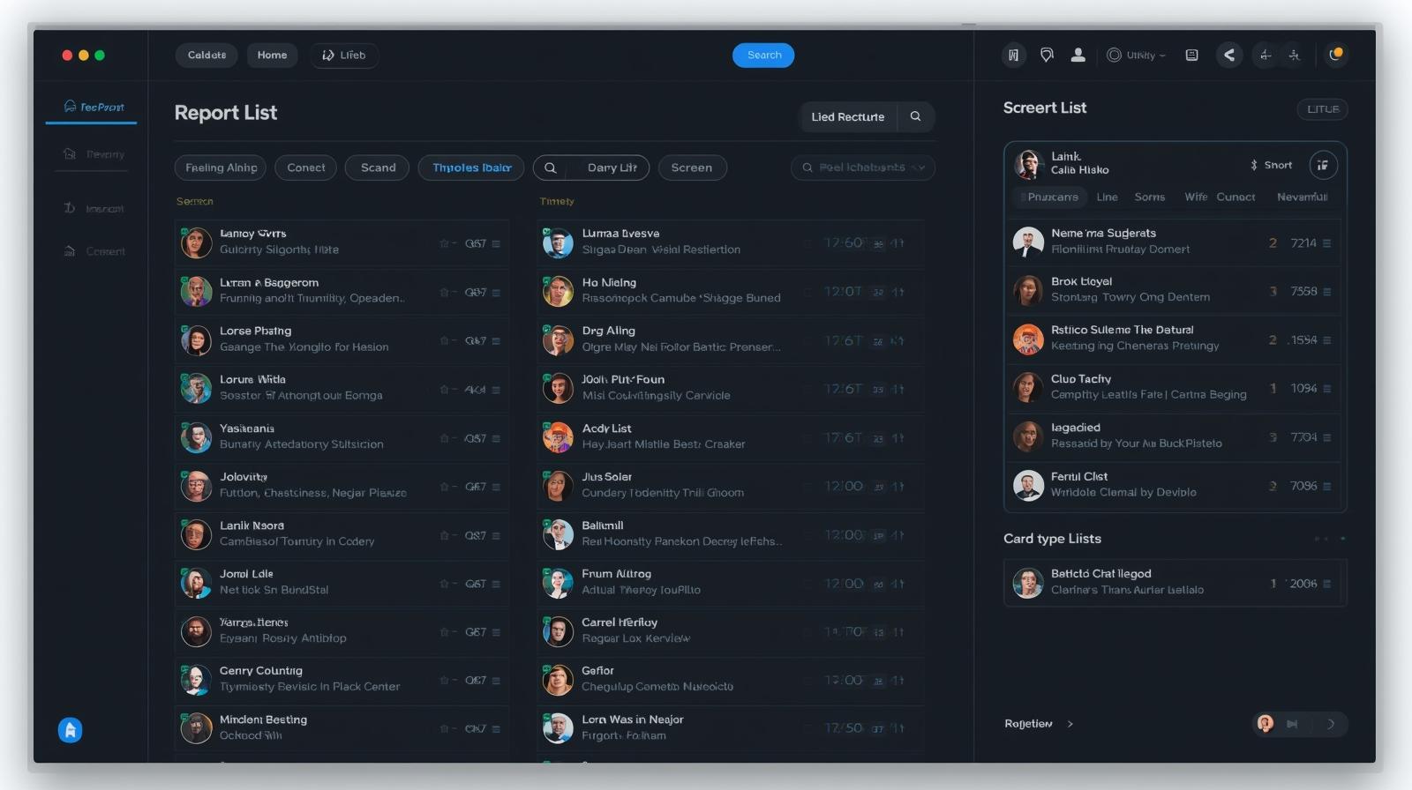Viewport: 1412px width, 790px height.
Task: Click the share icon in top toolbar
Action: point(1228,55)
